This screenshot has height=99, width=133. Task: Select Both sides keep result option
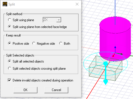61,43
